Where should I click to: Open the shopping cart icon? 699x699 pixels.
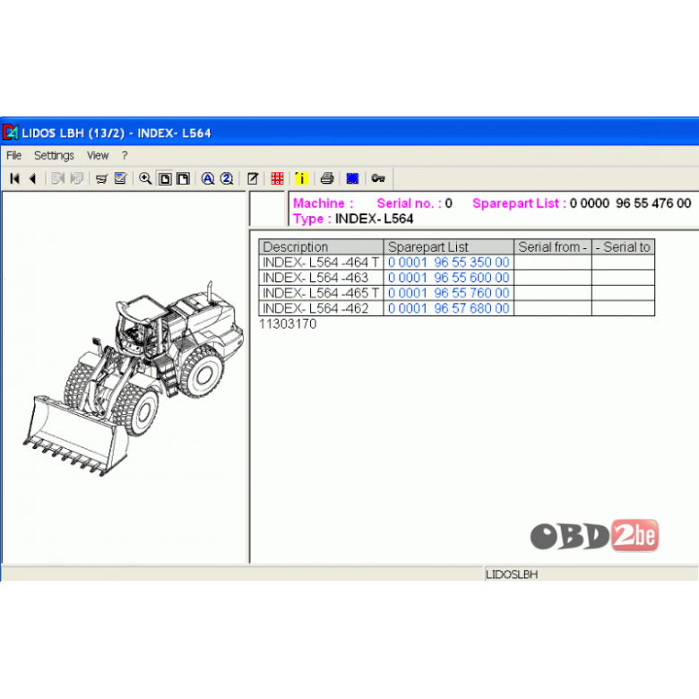pos(101,178)
